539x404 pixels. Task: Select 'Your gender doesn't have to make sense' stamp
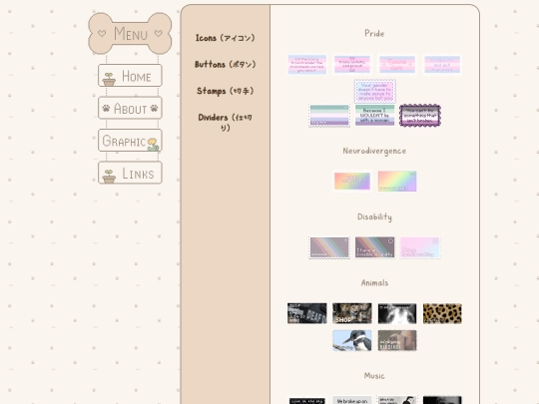374,92
